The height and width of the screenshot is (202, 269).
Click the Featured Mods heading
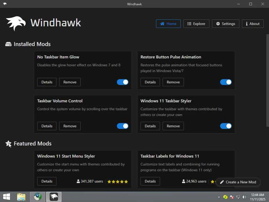point(33,143)
